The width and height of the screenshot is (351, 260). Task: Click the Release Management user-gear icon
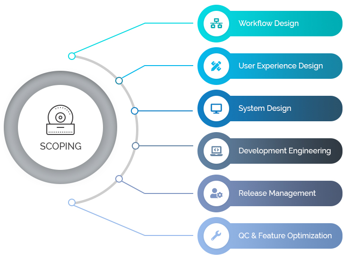pos(216,193)
